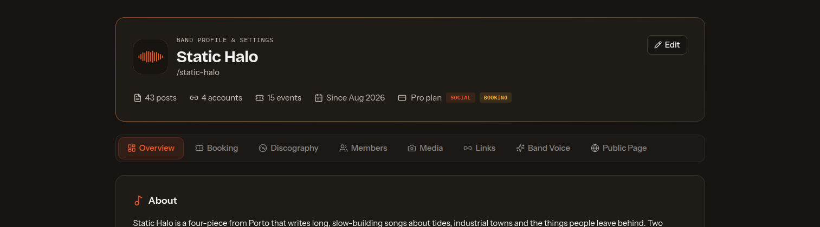Image resolution: width=820 pixels, height=227 pixels.
Task: Open the Public Page tab
Action: 619,148
